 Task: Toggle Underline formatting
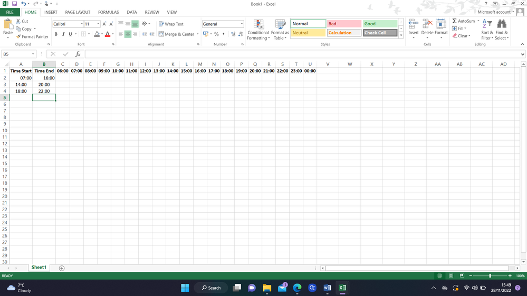[70, 34]
